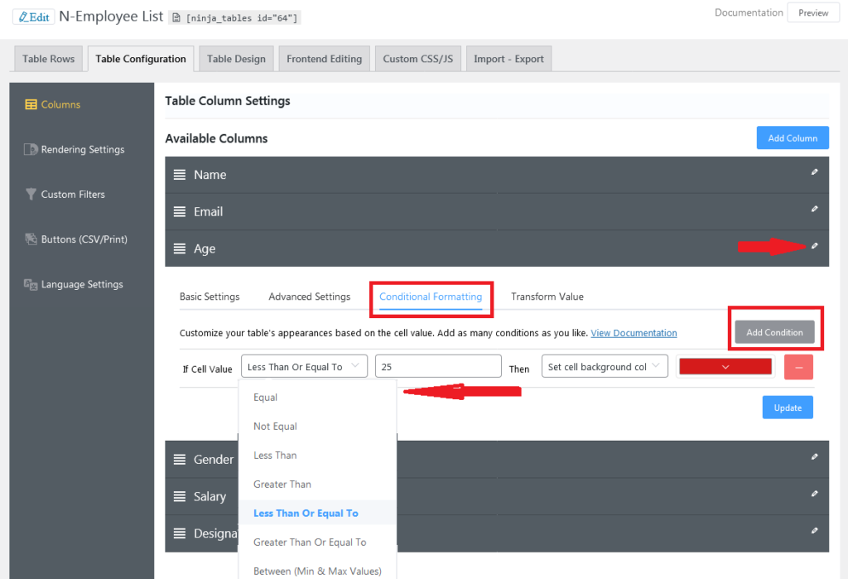Click the drag handle icon beside Name
This screenshot has width=848, height=579.
click(180, 175)
